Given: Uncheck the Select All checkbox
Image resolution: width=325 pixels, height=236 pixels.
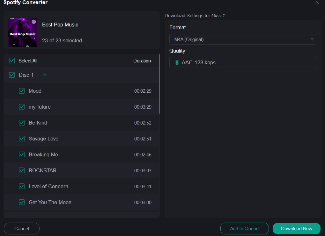Looking at the screenshot, I should 12,61.
